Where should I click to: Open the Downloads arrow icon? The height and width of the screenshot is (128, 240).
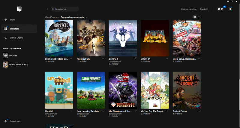point(6,121)
